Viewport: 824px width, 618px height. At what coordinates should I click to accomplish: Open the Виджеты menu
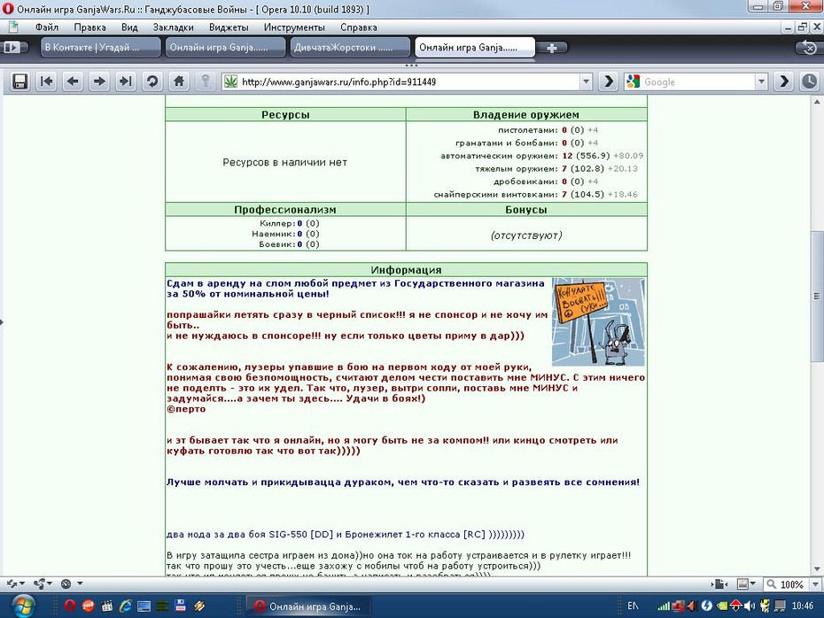pos(229,27)
